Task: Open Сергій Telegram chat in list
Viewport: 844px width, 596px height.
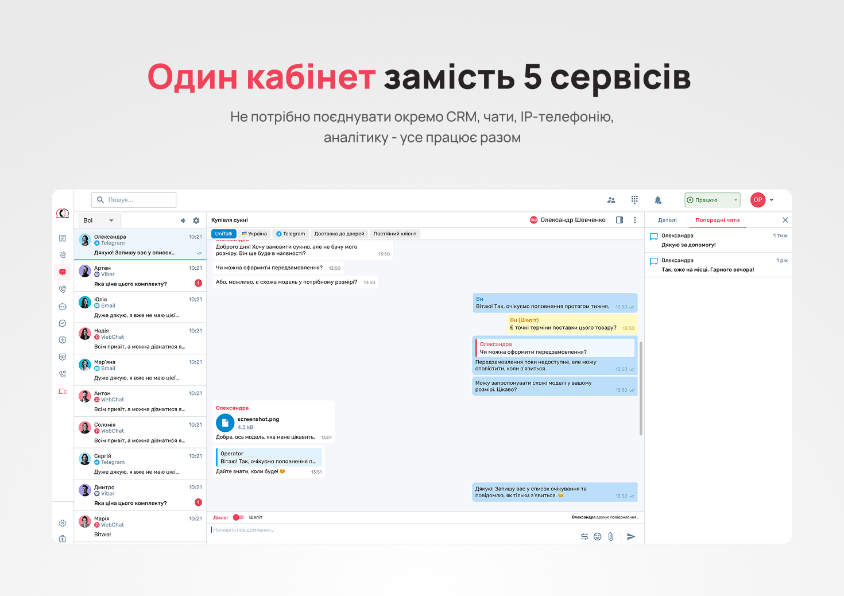Action: coord(140,464)
